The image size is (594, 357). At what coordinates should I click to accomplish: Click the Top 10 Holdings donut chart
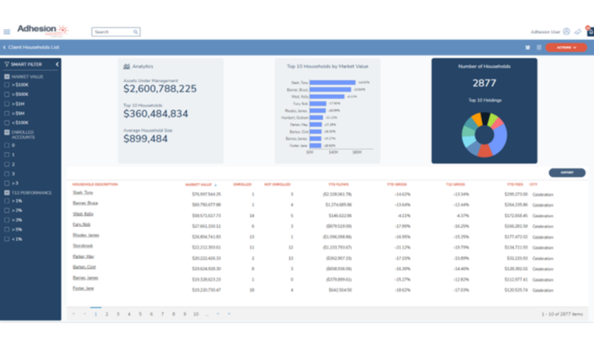tap(484, 135)
